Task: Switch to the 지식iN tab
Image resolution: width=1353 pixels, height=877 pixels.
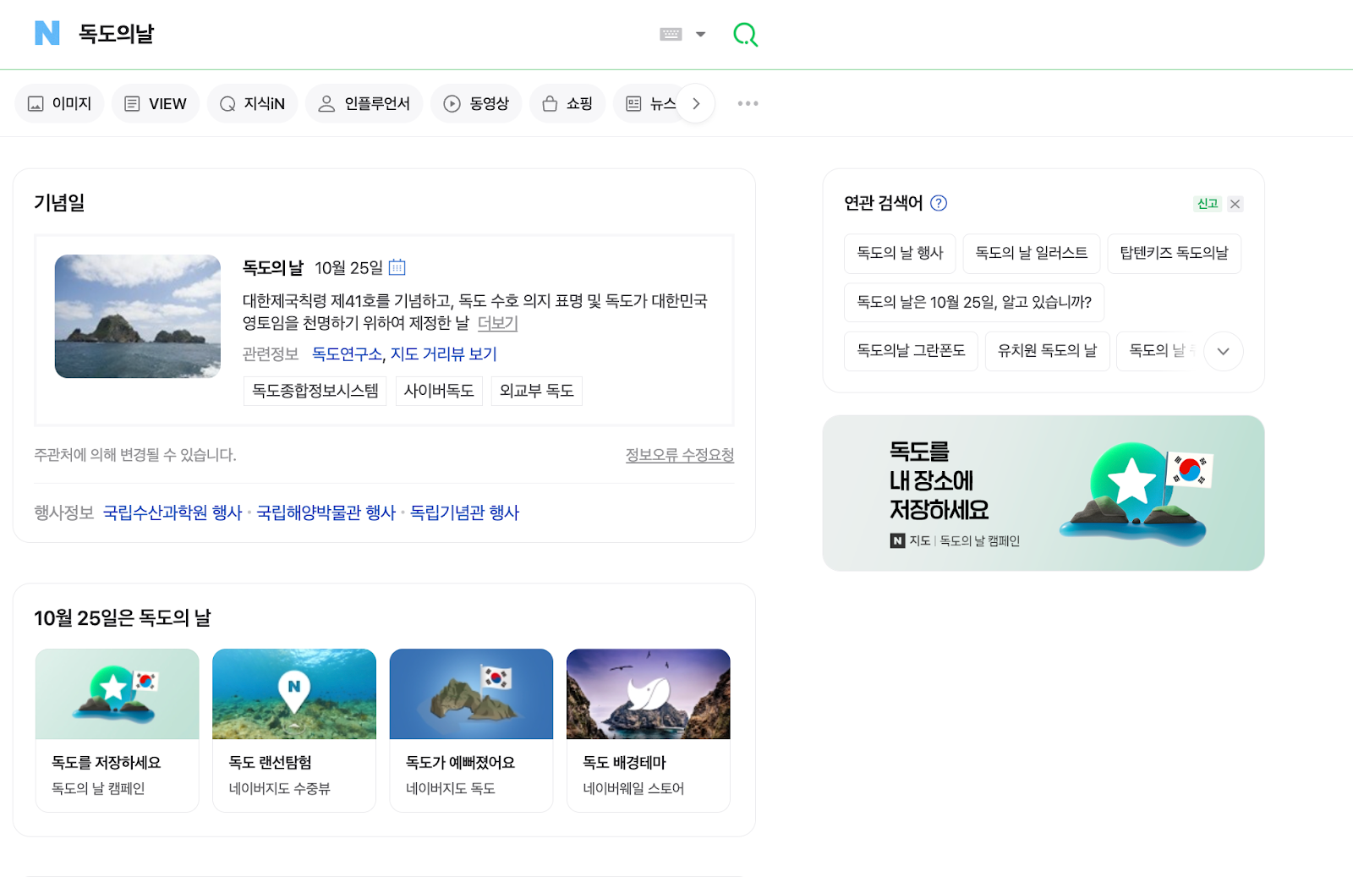Action: tap(252, 103)
